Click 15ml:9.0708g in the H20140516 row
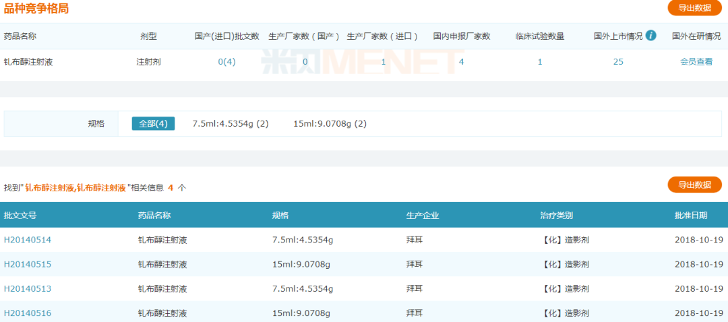This screenshot has height=322, width=728. click(301, 314)
